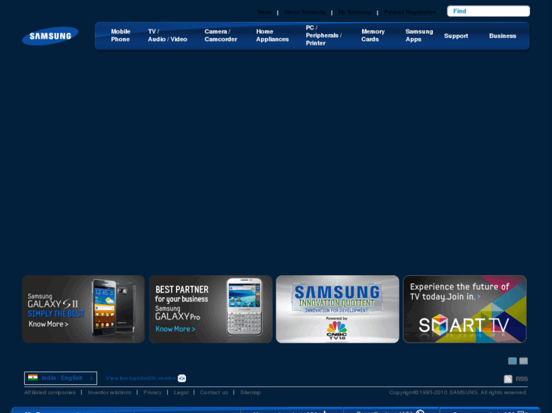Image resolution: width=552 pixels, height=413 pixels.
Task: Select the first banner page indicator
Action: (x=513, y=361)
